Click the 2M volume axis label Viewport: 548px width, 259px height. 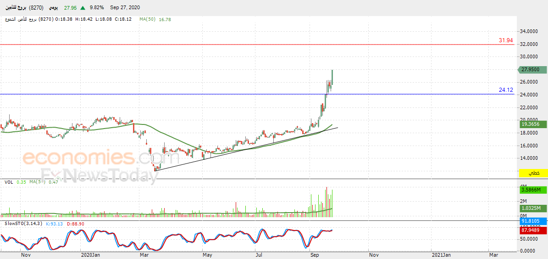coord(523,201)
